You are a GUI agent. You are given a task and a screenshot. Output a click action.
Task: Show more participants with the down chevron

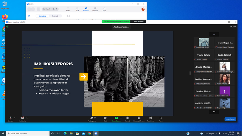(214, 112)
